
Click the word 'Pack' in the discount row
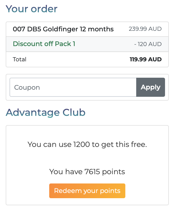(x=63, y=44)
